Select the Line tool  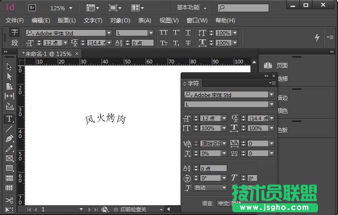pos(9,129)
